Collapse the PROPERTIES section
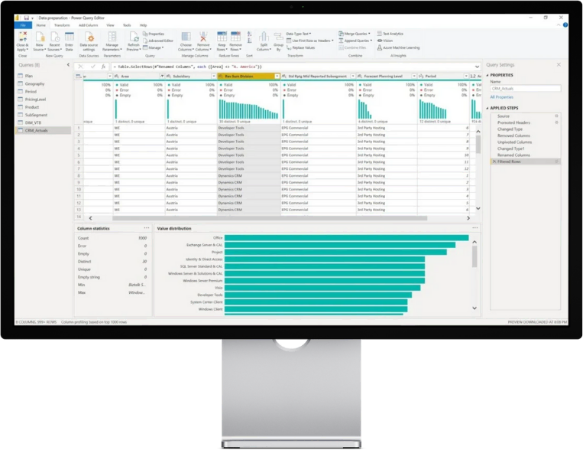583x450 pixels. (x=487, y=75)
